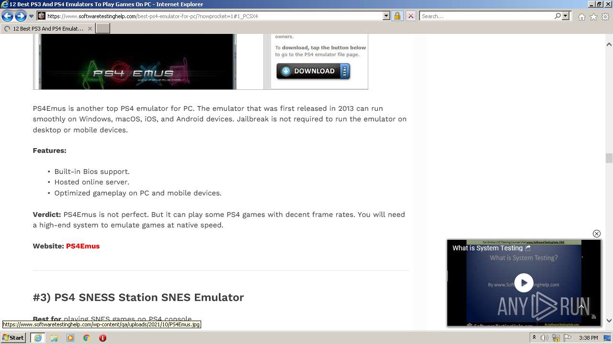Open the security lock report icon

(397, 16)
